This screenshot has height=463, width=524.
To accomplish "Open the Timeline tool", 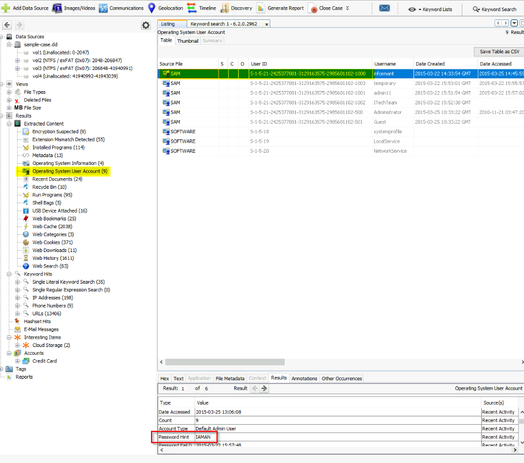I will pos(201,8).
